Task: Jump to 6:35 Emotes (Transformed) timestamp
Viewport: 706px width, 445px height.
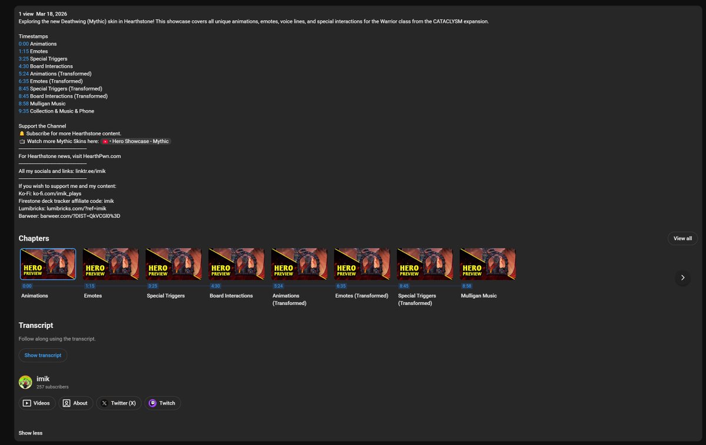Action: [24, 81]
